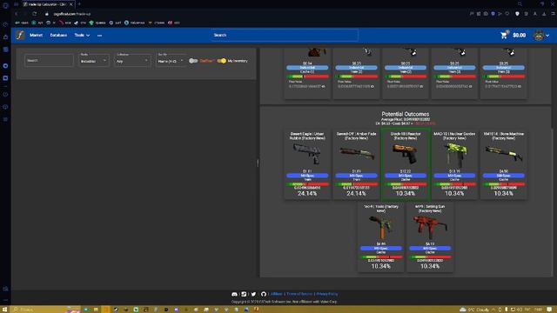Click the padlock site-info icon in the address bar
Image resolution: width=557 pixels, height=313 pixels.
click(46, 14)
